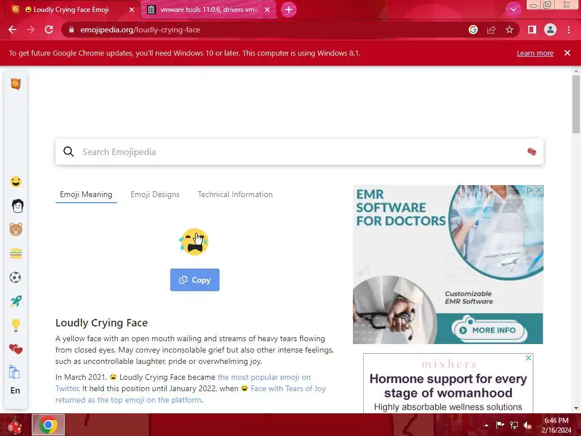The height and width of the screenshot is (436, 581).
Task: Click the muted volume tray icon
Action: 528,425
